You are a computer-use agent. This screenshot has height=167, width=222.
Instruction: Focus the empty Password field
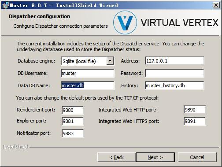coord(174,73)
